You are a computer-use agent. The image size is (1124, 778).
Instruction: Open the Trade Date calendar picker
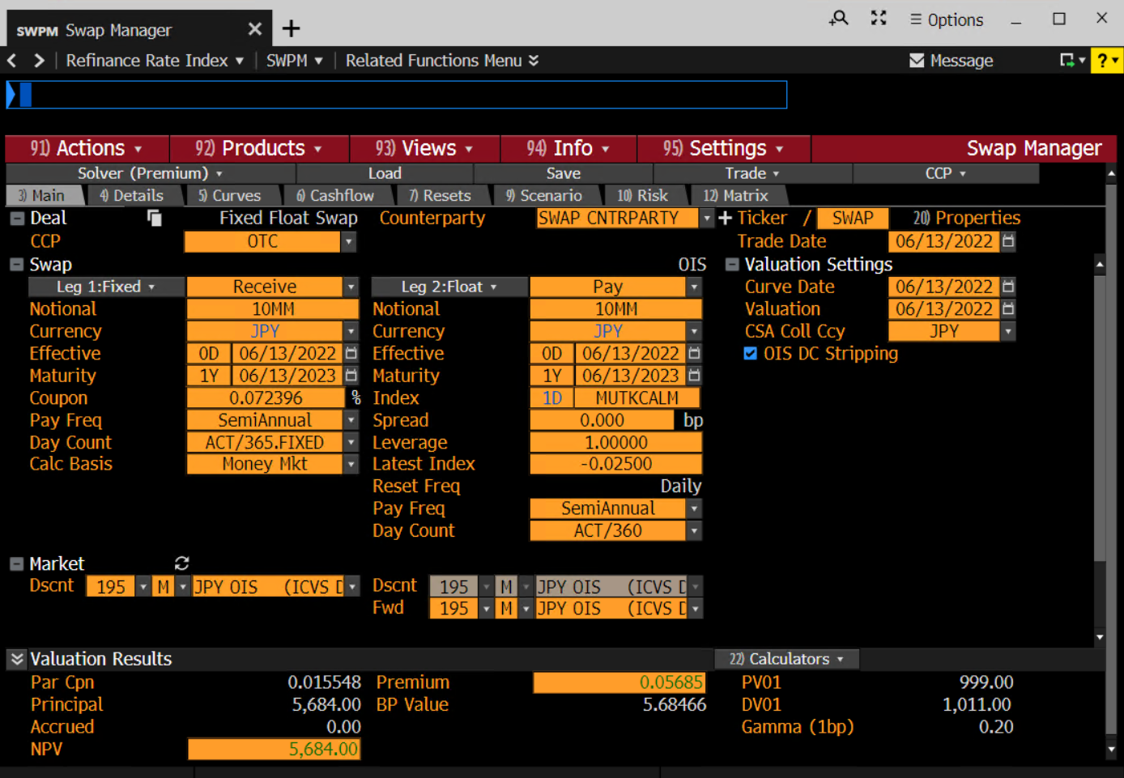[1008, 241]
